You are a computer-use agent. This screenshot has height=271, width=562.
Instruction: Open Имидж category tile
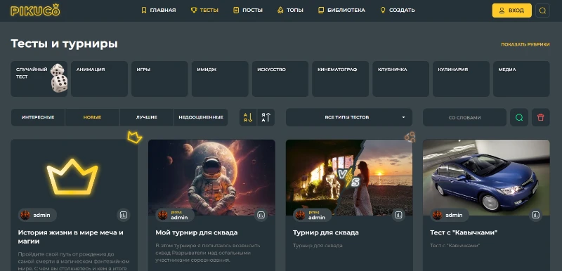(x=220, y=79)
